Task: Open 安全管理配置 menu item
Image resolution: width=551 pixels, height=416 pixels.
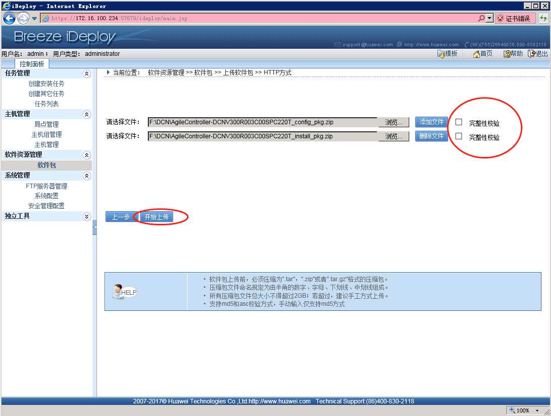Action: pos(46,206)
